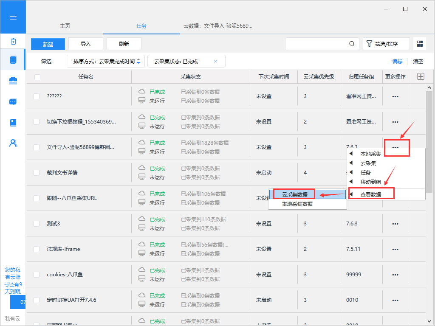
Task: Open more actions for 定时切换UA打开7.4.6 task
Action: (395, 300)
